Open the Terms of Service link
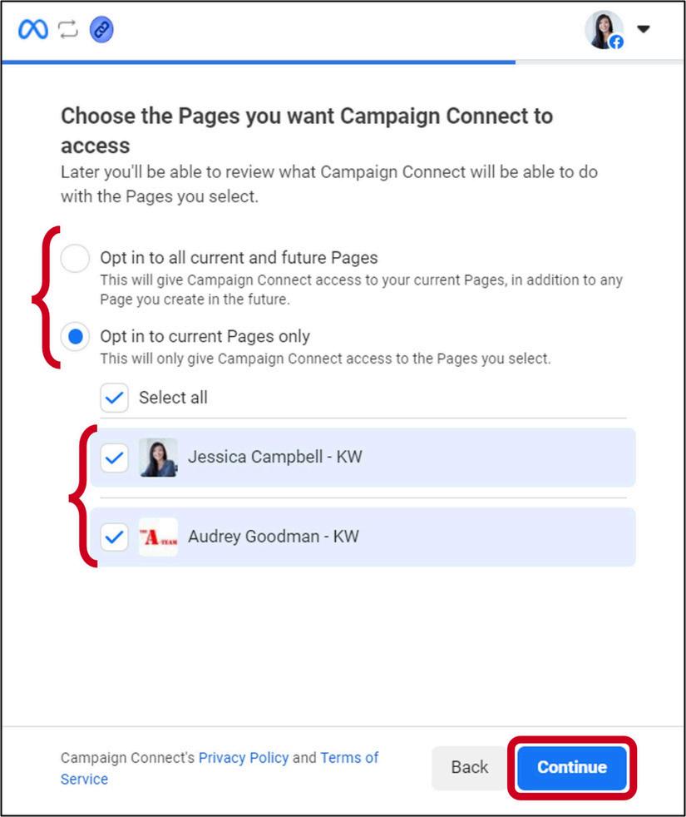 click(x=348, y=758)
